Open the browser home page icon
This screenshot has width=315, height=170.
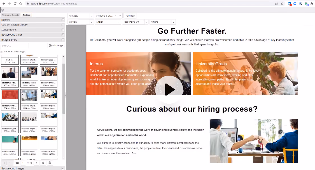point(21,4)
